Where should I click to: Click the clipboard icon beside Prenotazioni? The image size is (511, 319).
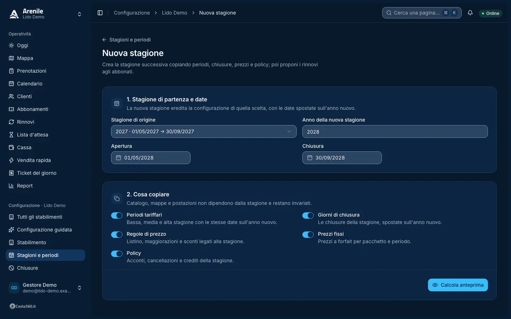click(x=11, y=71)
